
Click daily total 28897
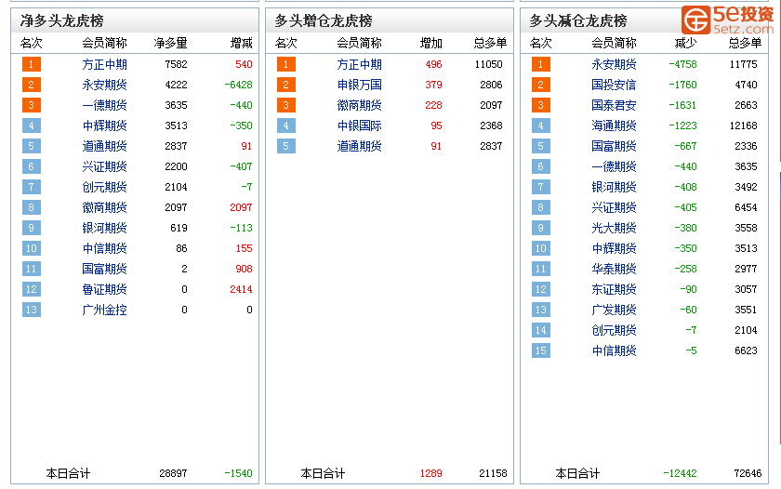(173, 473)
